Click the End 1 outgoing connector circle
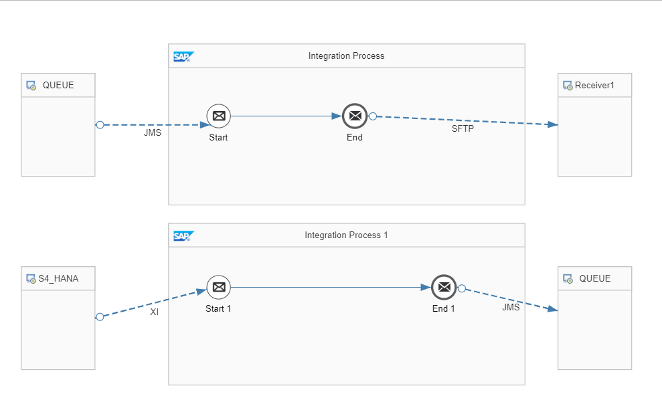Screen dimensions: 662x402 461,288
